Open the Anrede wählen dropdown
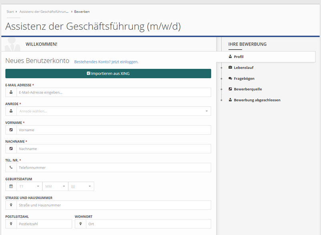 pyautogui.click(x=114, y=111)
